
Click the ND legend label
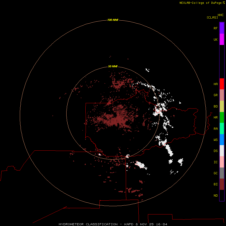pyautogui.click(x=215, y=195)
